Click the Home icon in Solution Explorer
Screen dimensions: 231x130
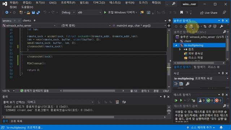[x=186, y=26]
